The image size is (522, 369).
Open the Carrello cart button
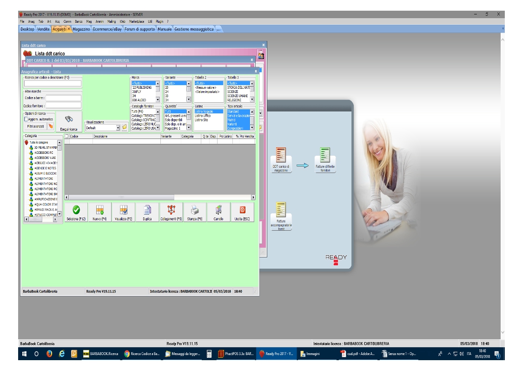click(218, 212)
